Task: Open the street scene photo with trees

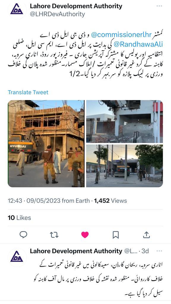Action: 124,166
